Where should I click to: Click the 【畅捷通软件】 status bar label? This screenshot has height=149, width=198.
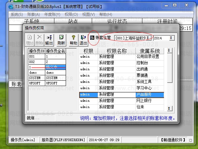[173, 140]
